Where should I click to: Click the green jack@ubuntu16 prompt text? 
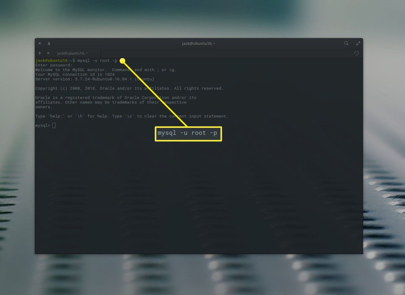click(x=51, y=61)
